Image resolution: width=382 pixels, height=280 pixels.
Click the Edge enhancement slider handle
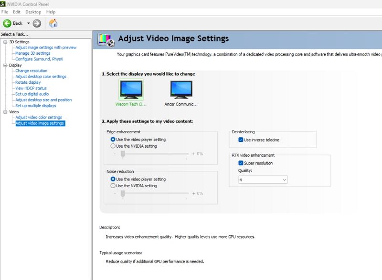point(123,154)
